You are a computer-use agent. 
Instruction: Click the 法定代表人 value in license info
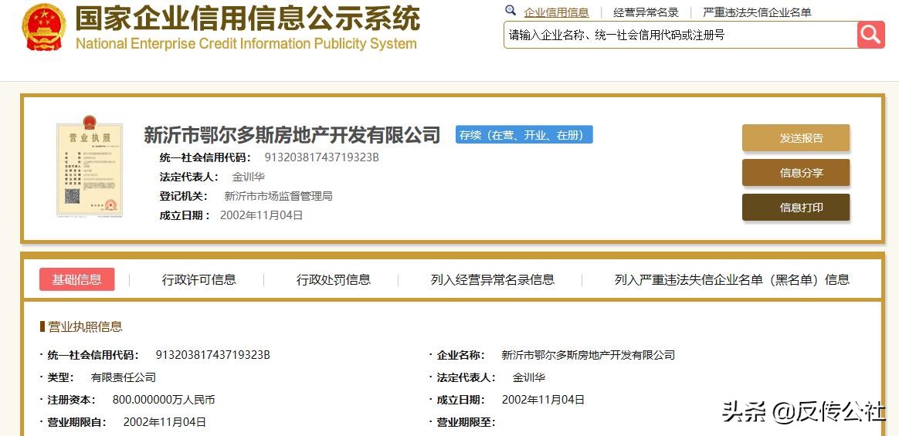[528, 377]
